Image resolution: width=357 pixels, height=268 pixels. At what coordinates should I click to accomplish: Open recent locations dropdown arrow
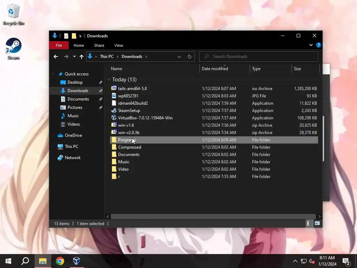(74, 57)
